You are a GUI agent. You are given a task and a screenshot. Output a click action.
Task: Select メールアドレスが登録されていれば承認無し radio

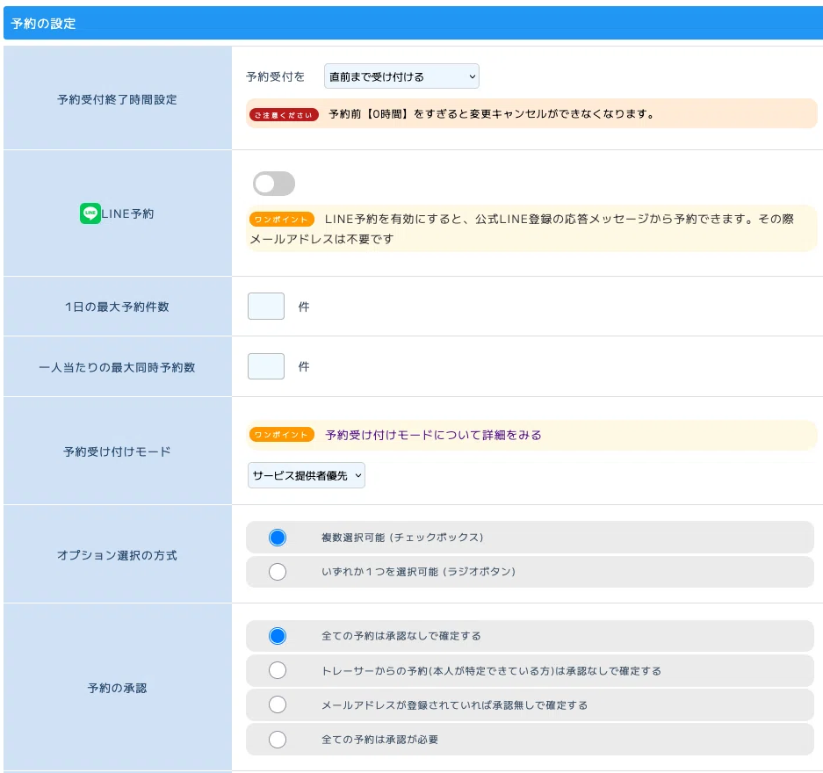point(278,704)
